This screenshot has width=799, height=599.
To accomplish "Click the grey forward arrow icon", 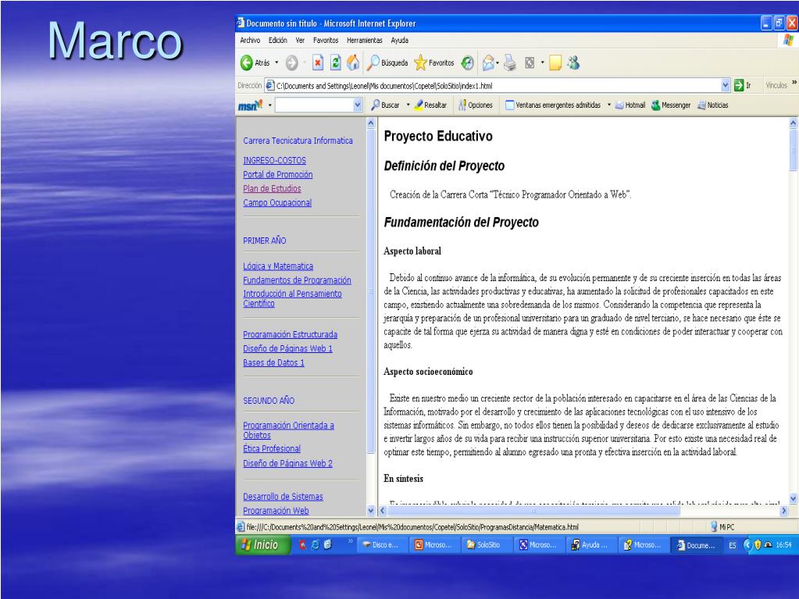I will [x=291, y=62].
